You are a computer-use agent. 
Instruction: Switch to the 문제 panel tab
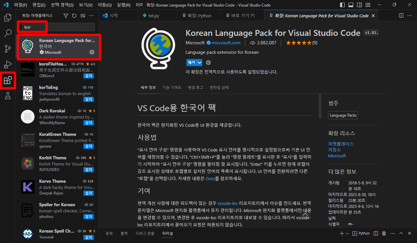[x=109, y=233]
